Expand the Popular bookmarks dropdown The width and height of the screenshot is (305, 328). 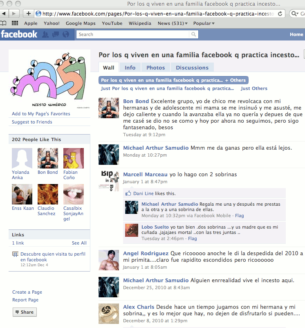pos(204,23)
